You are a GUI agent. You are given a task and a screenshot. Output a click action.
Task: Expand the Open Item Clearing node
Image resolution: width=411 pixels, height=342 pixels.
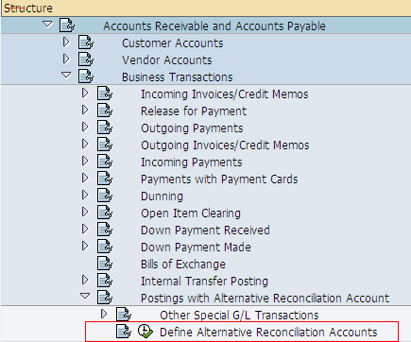pyautogui.click(x=85, y=212)
